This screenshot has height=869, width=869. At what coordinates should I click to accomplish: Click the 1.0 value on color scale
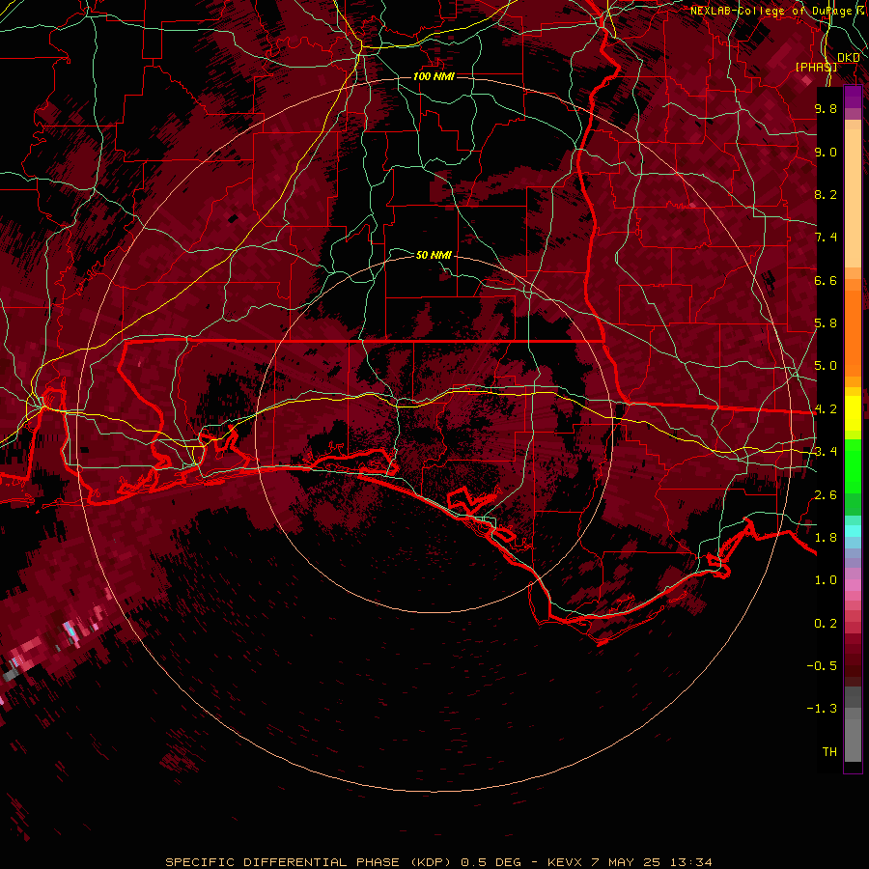point(826,580)
